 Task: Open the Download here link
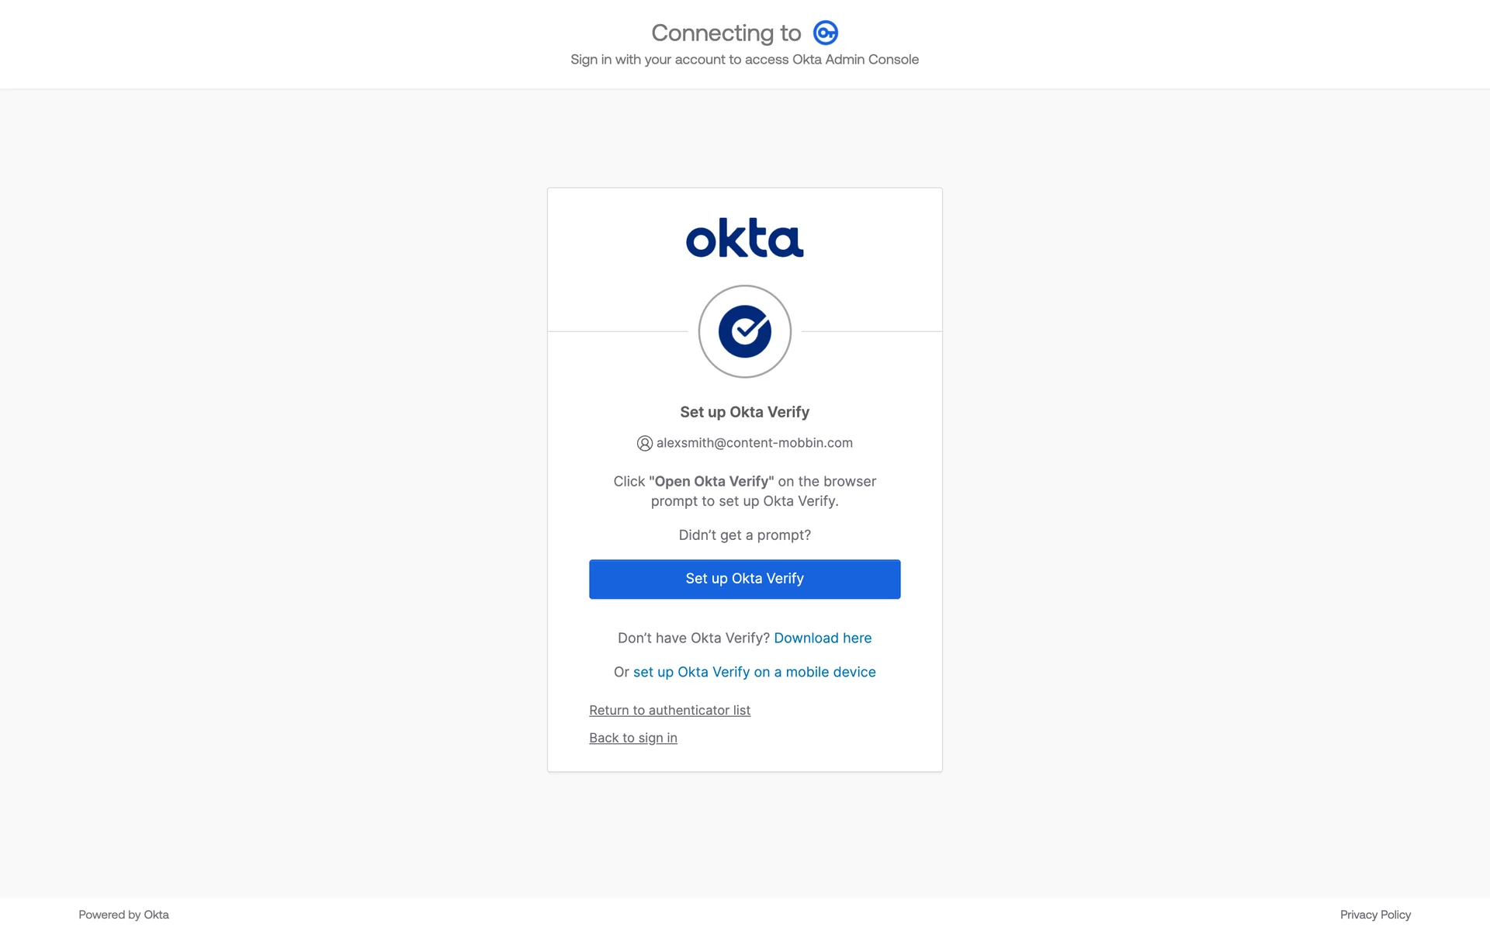pos(822,638)
